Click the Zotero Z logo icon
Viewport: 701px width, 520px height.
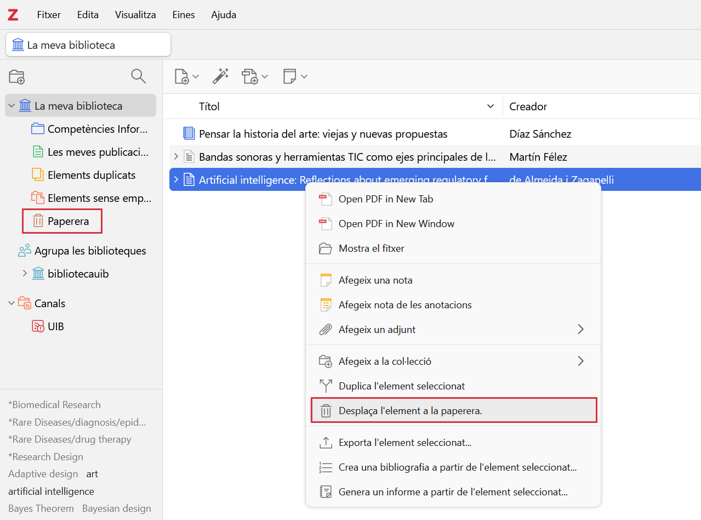pyautogui.click(x=13, y=15)
